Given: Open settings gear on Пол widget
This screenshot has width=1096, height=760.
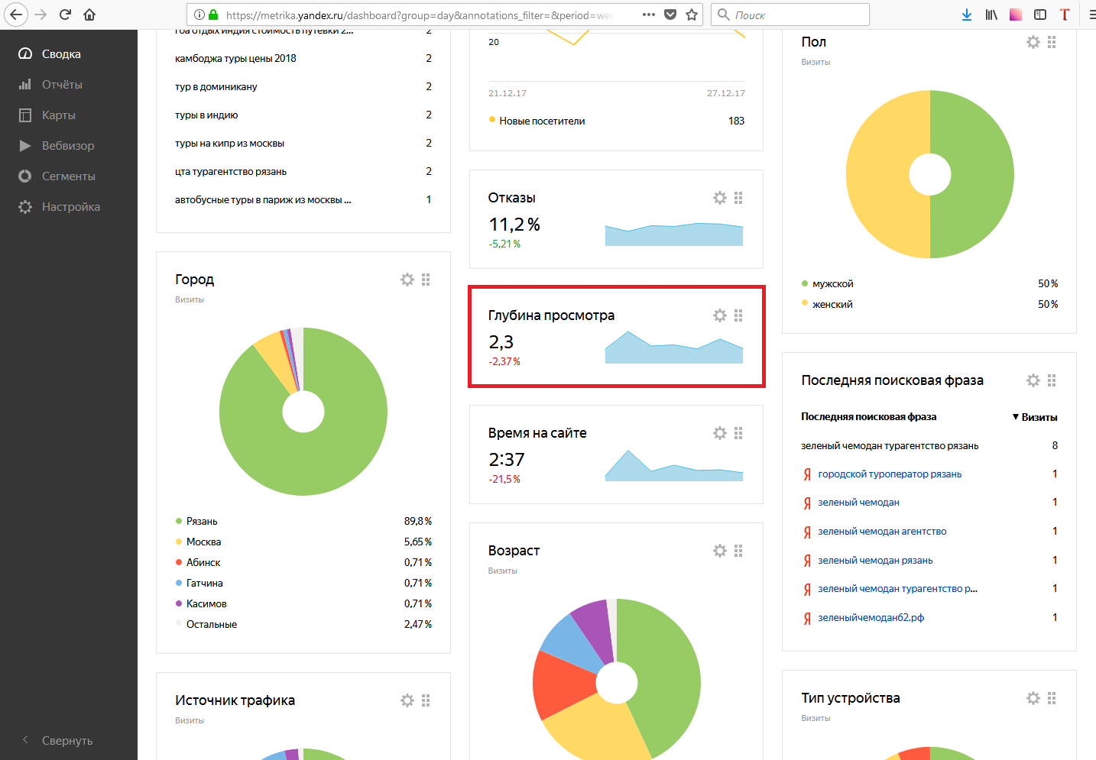Looking at the screenshot, I should click(x=1033, y=42).
